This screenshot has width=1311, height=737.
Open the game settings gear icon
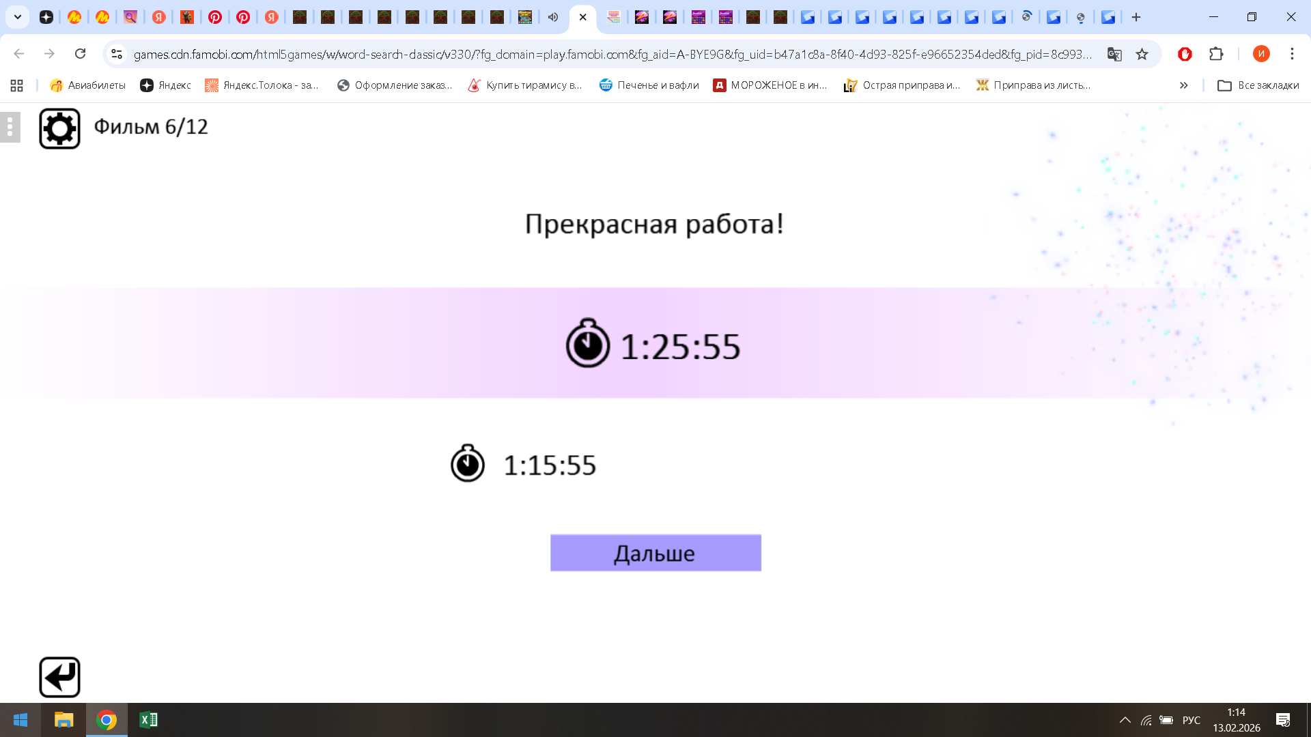(x=59, y=127)
